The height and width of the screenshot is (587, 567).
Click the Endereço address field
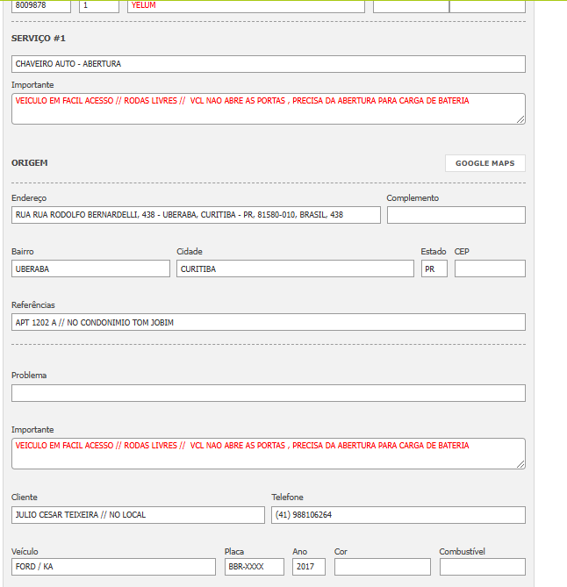pos(196,215)
